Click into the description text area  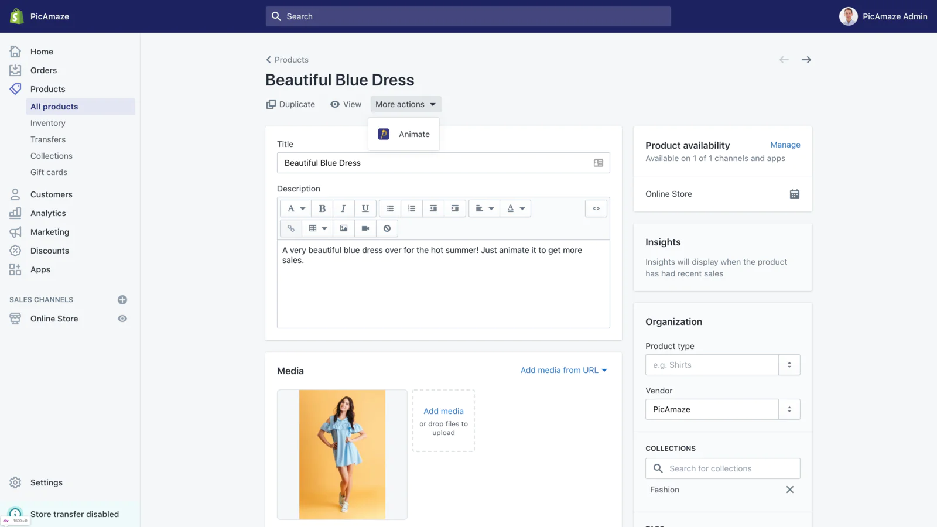(443, 284)
